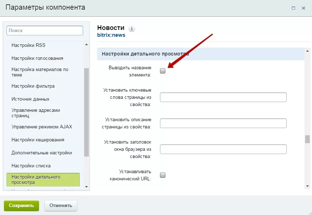Image resolution: width=312 pixels, height=215 pixels.
Task: Go to Источник данных section
Action: 30,99
